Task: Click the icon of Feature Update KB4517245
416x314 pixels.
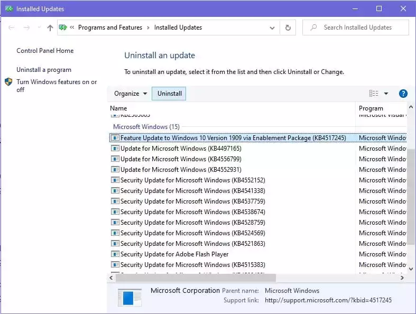Action: click(115, 138)
